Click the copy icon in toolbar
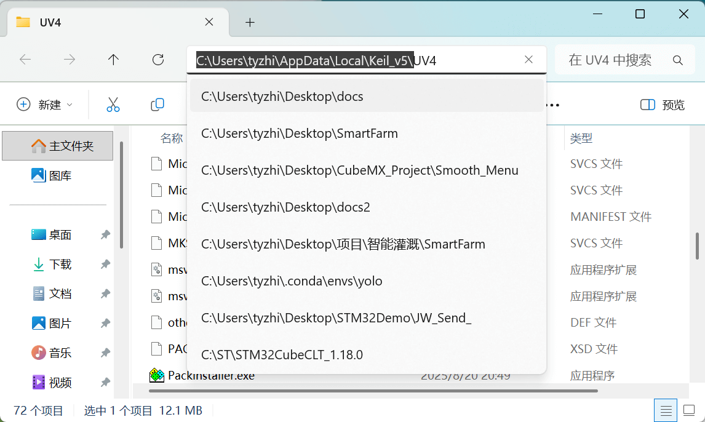 tap(157, 105)
